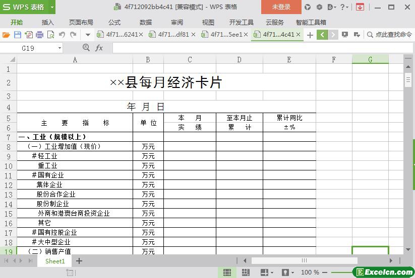Select row 7 header

pyautogui.click(x=9, y=137)
